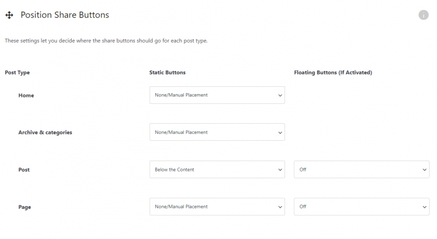Open the gray info icon
Viewport: 437px width, 239px height.
423,15
